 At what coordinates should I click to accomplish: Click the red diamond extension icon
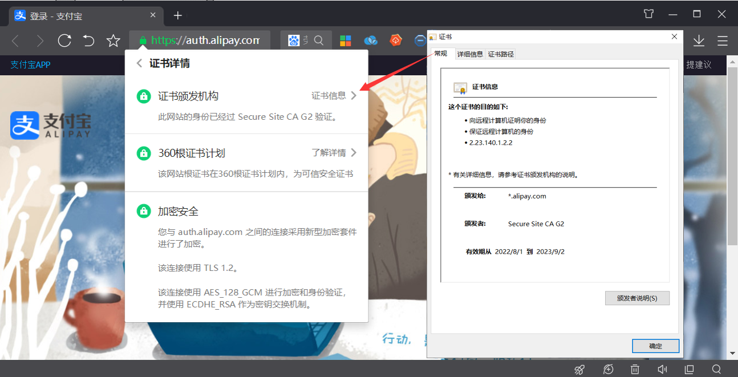point(396,40)
